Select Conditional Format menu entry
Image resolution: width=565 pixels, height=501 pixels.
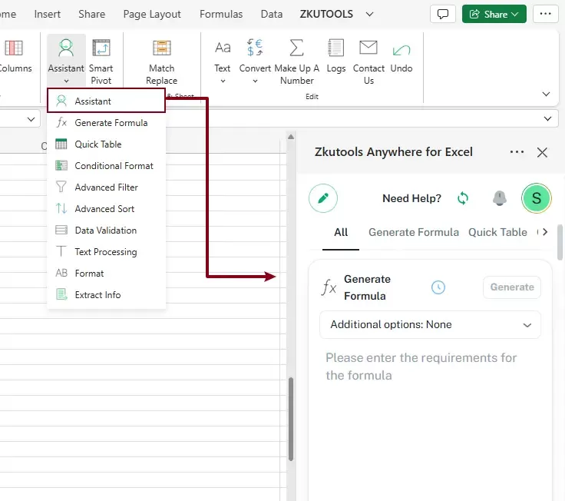point(106,165)
